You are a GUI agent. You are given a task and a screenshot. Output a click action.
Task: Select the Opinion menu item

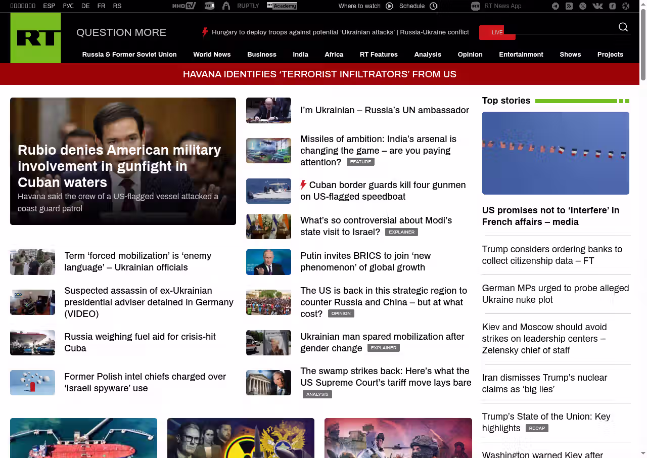pos(470,55)
